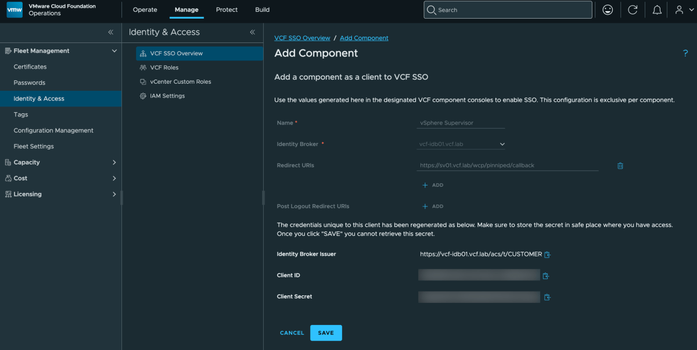The width and height of the screenshot is (697, 350).
Task: Click the Name input field
Action: pyautogui.click(x=461, y=123)
